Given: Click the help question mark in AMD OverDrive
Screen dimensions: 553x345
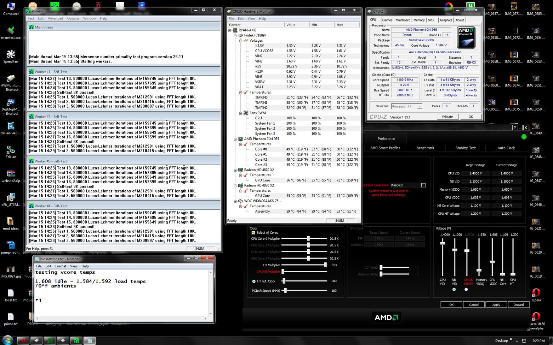Looking at the screenshot, I should (x=514, y=127).
